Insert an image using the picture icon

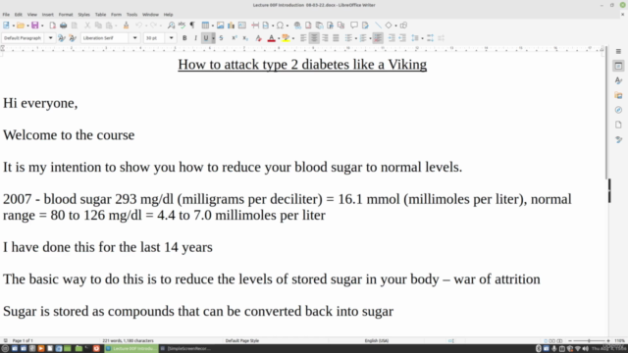click(220, 25)
